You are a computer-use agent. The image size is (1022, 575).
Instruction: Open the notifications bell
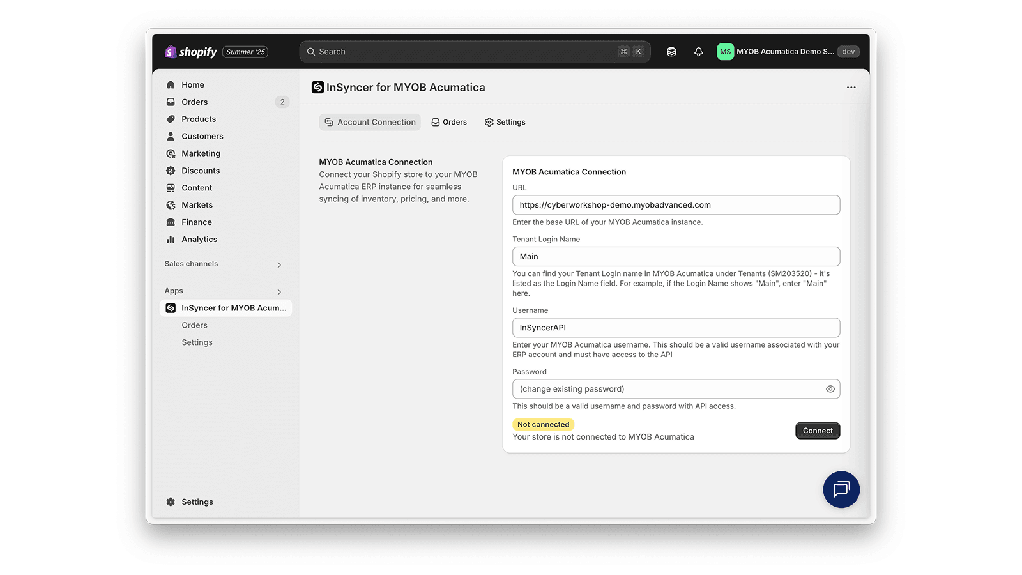[698, 51]
